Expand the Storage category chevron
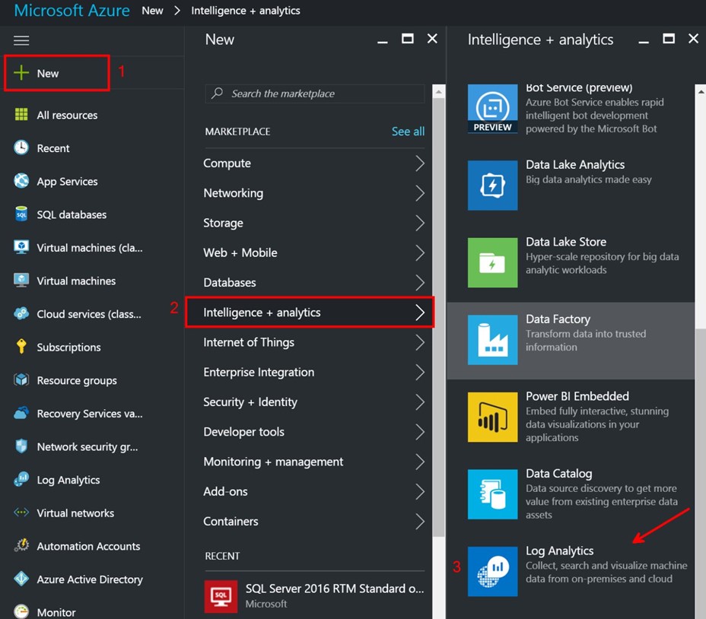The image size is (706, 619). (420, 223)
